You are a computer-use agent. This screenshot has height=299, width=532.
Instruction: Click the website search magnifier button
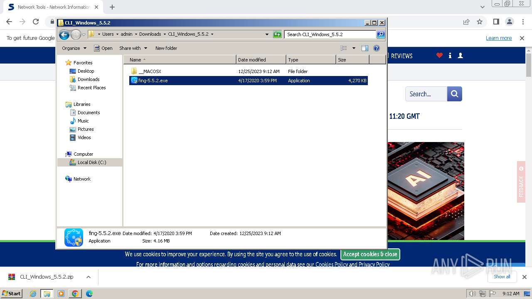click(455, 94)
